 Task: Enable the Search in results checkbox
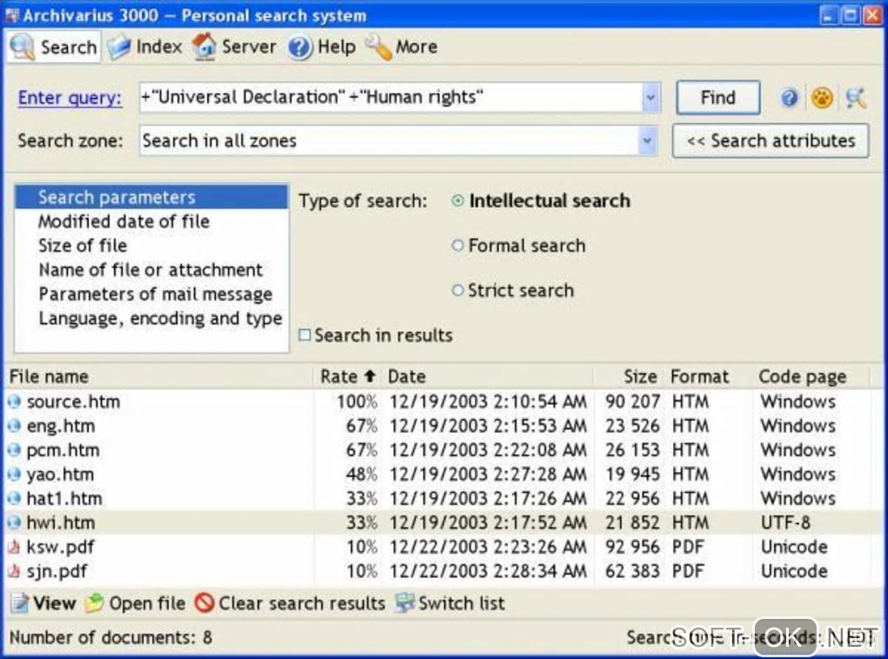(x=305, y=335)
